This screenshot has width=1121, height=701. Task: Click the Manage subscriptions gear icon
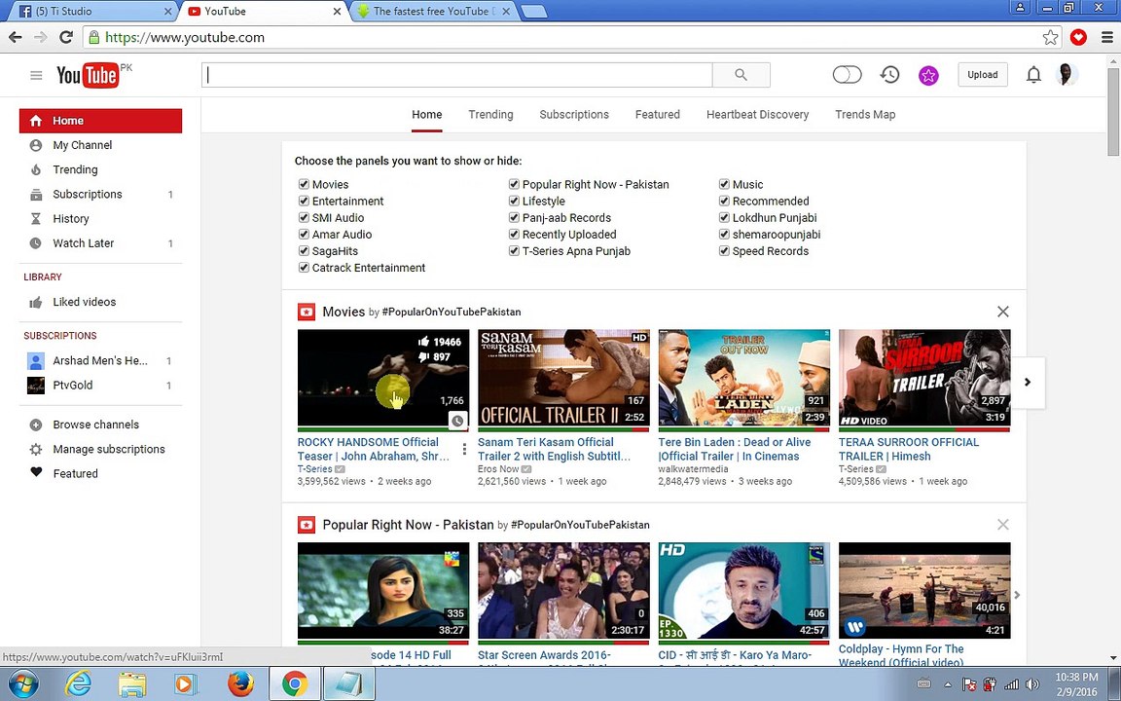coord(36,449)
